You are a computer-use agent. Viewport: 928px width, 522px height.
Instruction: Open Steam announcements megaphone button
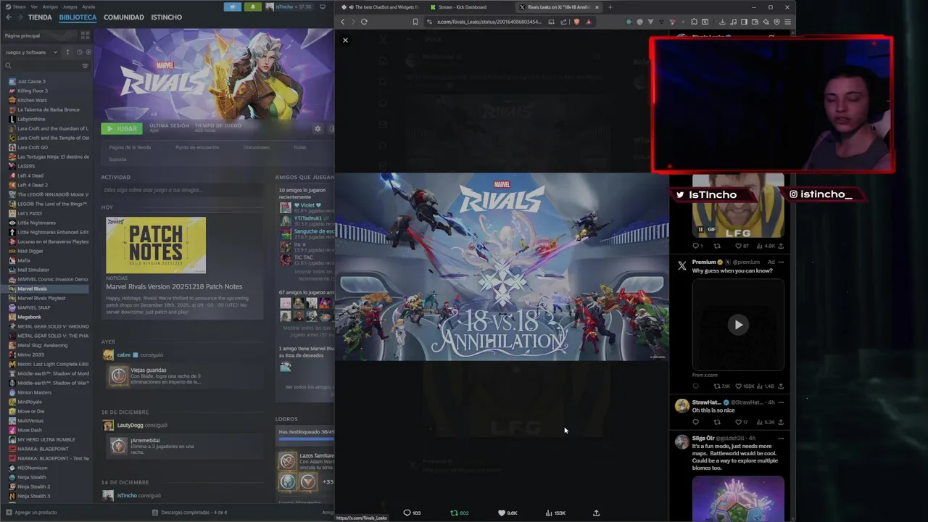coord(233,7)
